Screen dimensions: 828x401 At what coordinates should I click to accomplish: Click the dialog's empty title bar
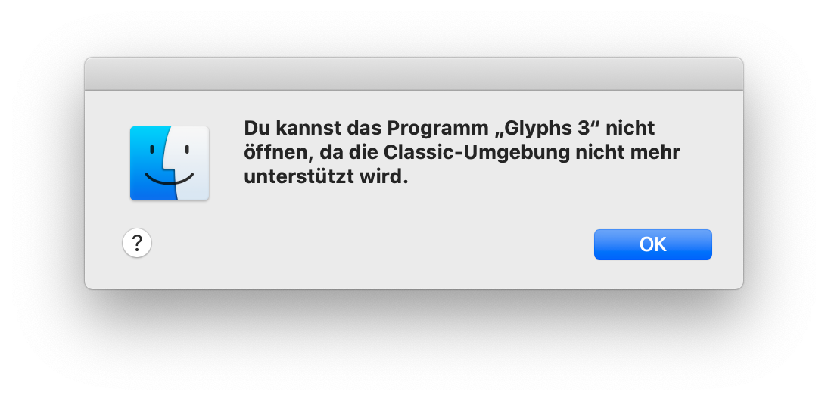point(413,74)
